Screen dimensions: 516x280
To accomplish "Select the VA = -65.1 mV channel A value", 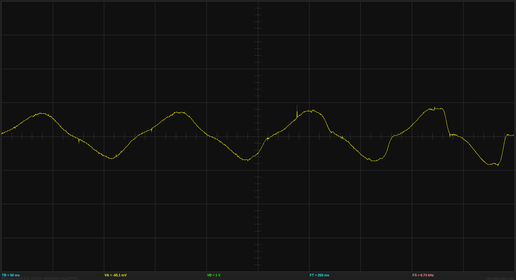I will tap(116, 275).
